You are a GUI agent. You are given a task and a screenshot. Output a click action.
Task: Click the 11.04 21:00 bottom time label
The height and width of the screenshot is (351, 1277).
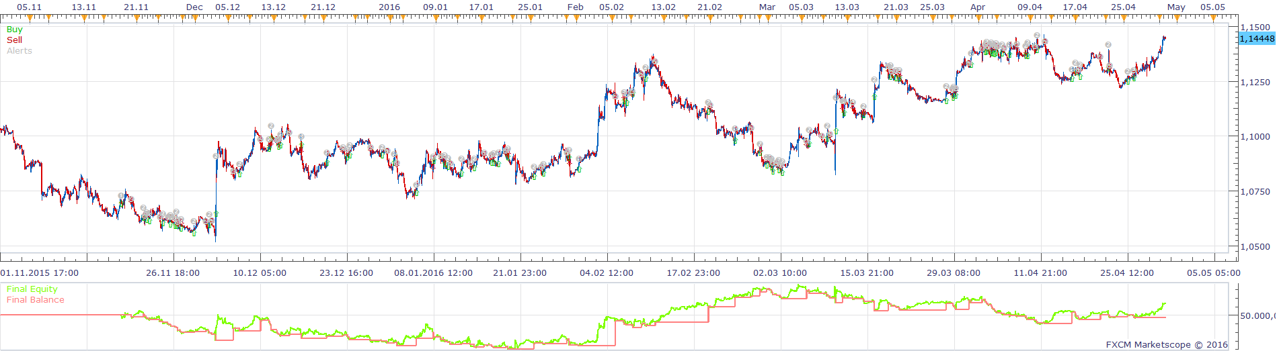pyautogui.click(x=1040, y=273)
